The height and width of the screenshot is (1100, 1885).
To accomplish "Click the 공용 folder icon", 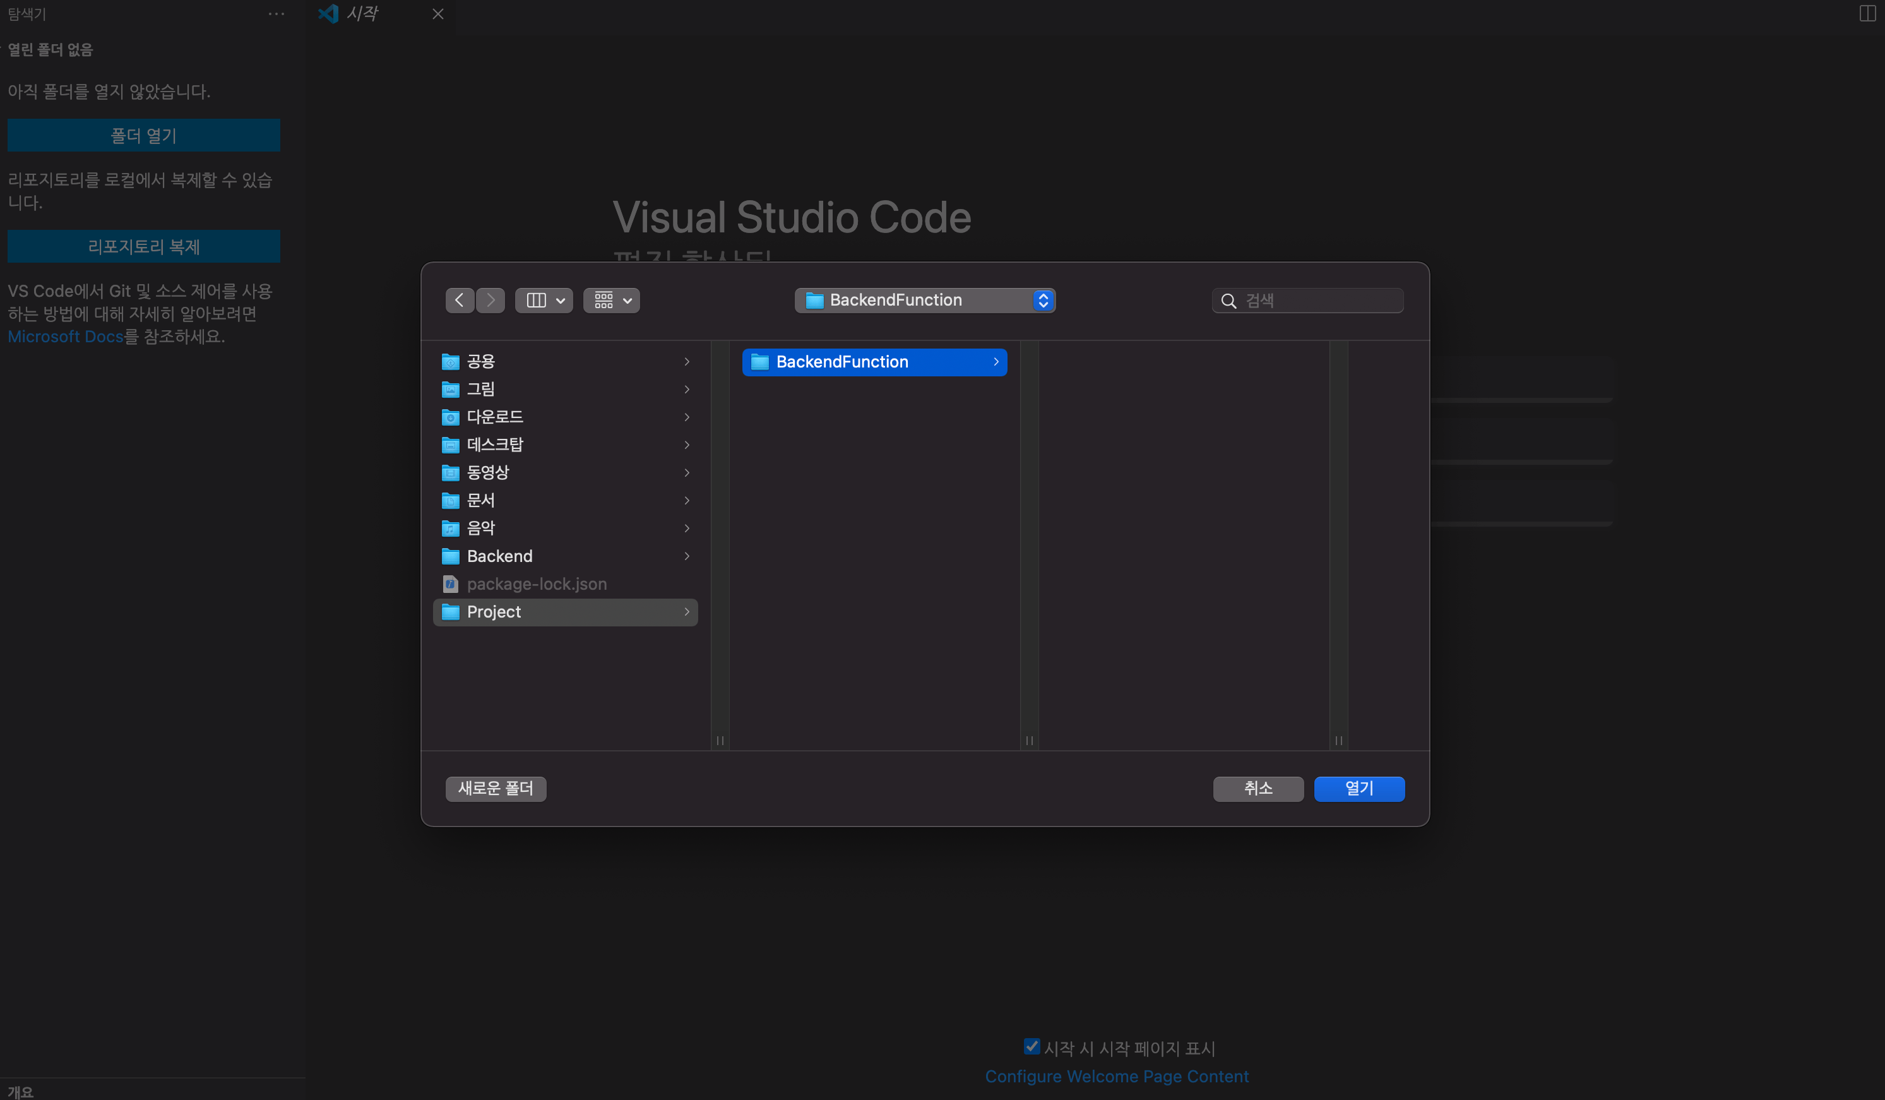I will pyautogui.click(x=450, y=362).
